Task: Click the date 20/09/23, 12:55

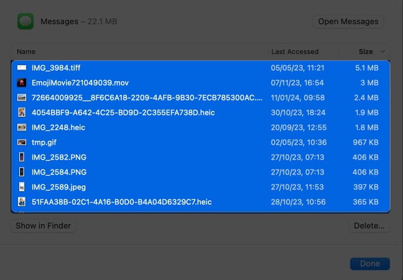Action: point(299,127)
